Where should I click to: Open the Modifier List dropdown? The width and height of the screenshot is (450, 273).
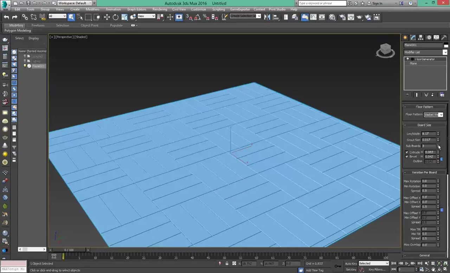(x=445, y=52)
